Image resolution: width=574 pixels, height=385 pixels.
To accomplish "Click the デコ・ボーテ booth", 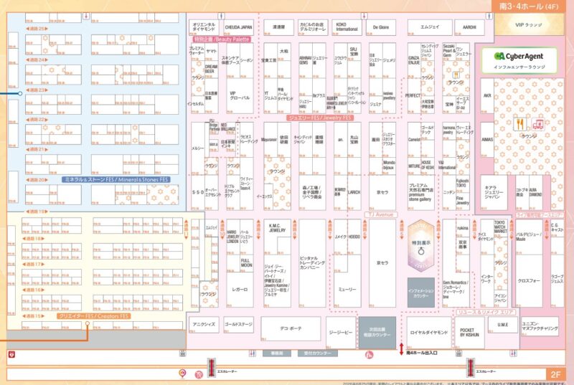I will (291, 328).
